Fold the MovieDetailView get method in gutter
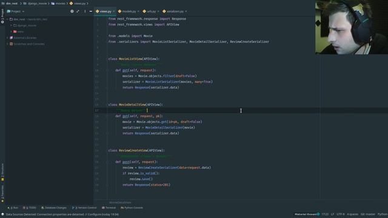 [107, 116]
